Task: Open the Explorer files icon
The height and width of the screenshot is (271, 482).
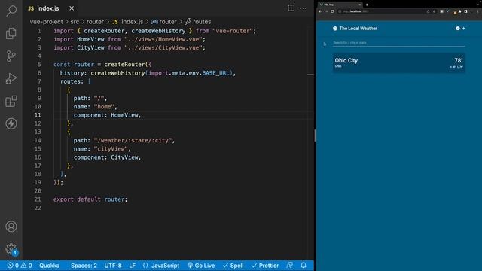Action: [11, 33]
